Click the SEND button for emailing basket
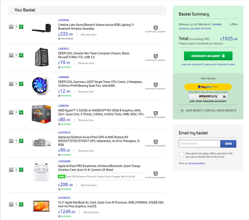 coord(228,144)
